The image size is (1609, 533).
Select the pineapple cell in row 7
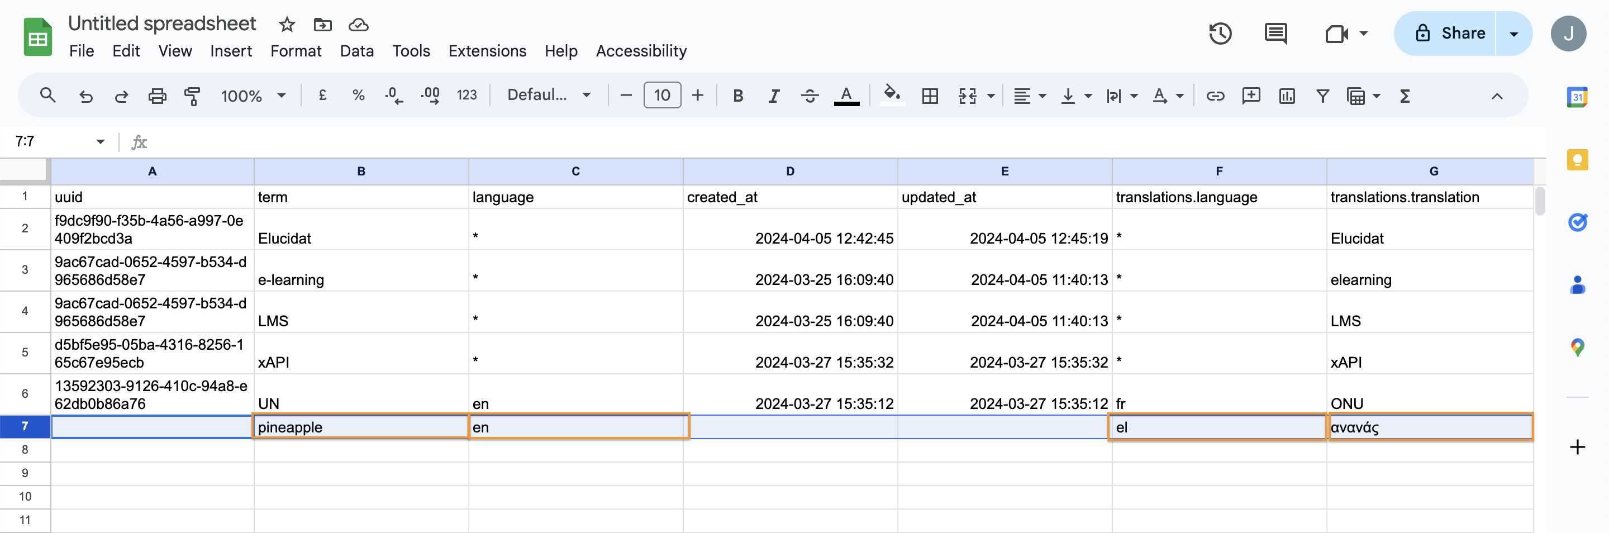pyautogui.click(x=361, y=427)
